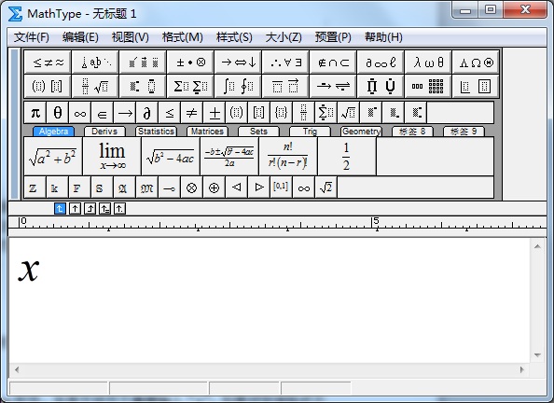Open the products and set theory templates palette

click(381, 86)
